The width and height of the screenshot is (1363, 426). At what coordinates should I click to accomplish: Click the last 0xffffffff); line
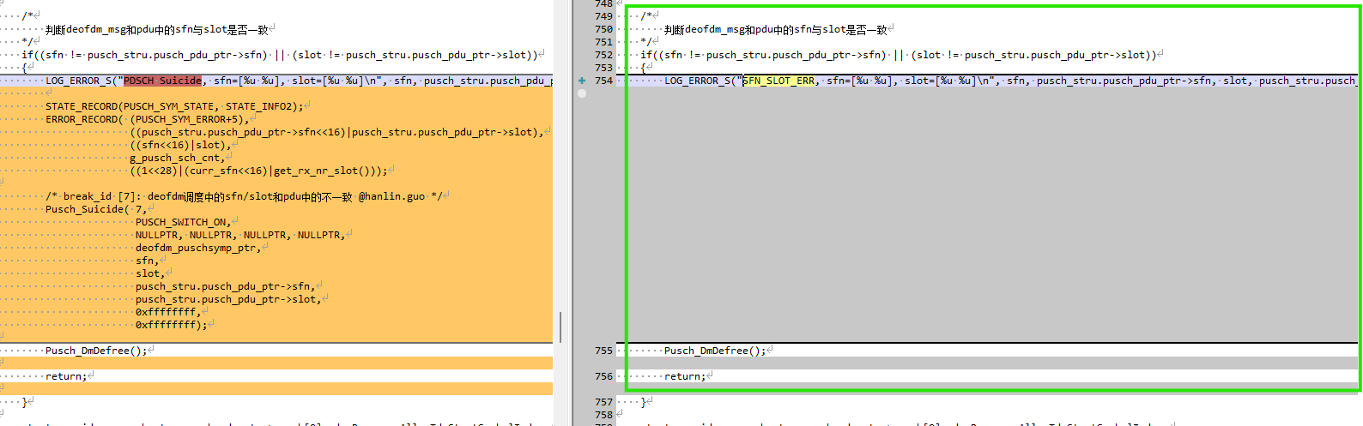[x=171, y=325]
